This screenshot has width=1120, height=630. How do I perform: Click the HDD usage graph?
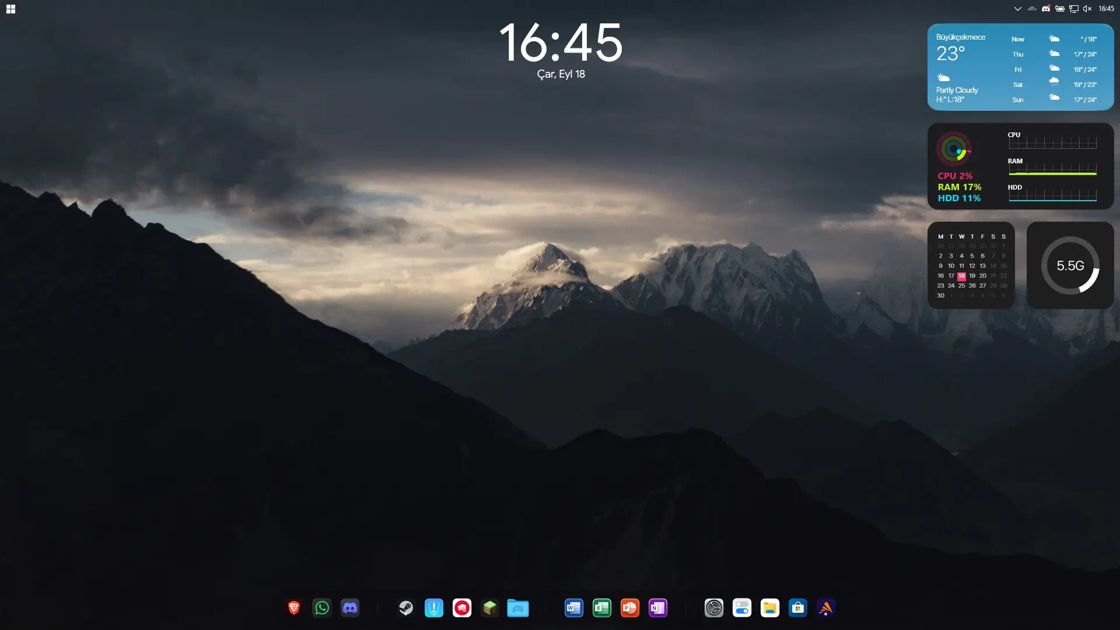(1052, 195)
